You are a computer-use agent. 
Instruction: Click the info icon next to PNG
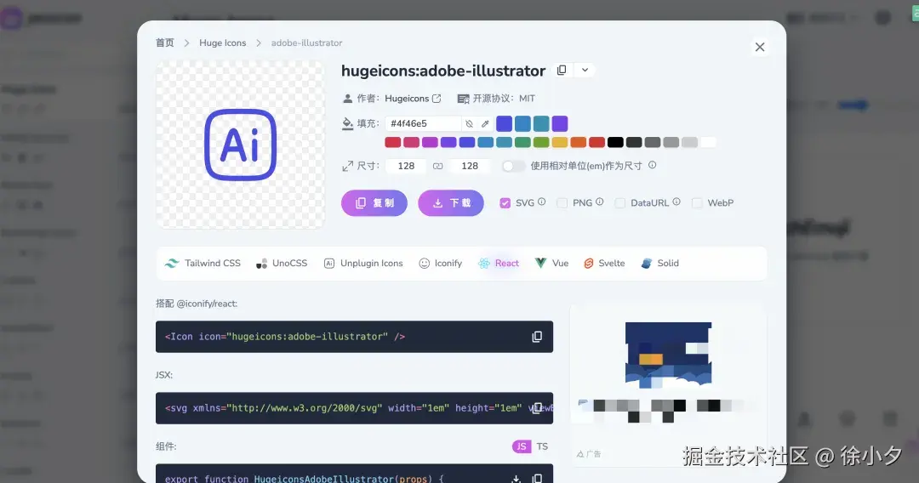(600, 202)
